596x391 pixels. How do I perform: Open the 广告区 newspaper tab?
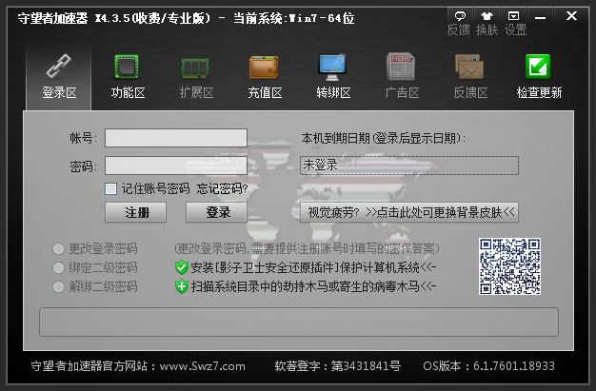coord(402,77)
